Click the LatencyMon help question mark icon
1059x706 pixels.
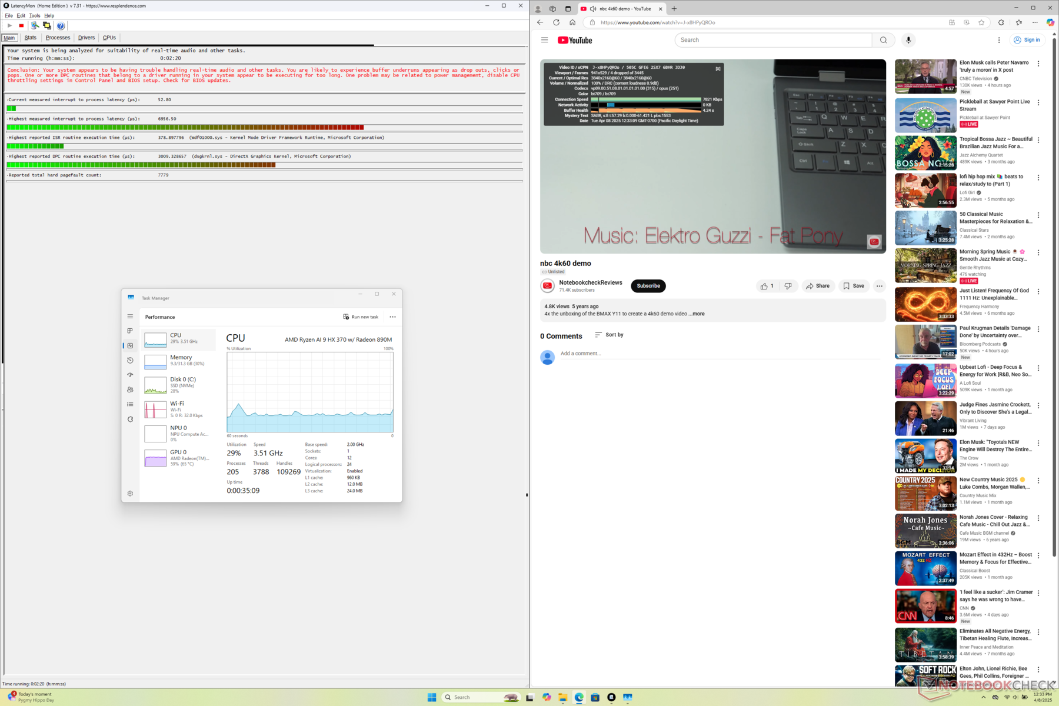(x=61, y=26)
